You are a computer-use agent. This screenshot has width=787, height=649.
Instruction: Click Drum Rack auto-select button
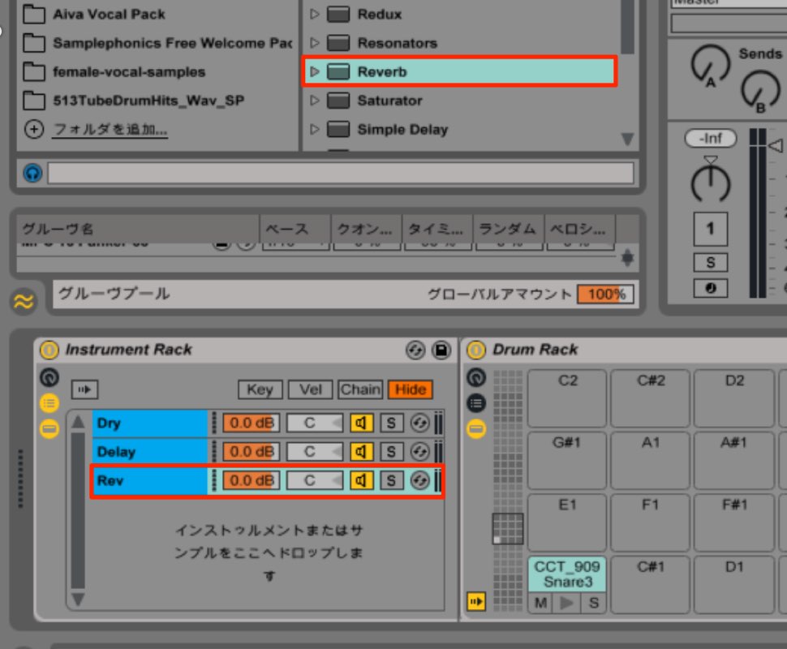[x=476, y=601]
